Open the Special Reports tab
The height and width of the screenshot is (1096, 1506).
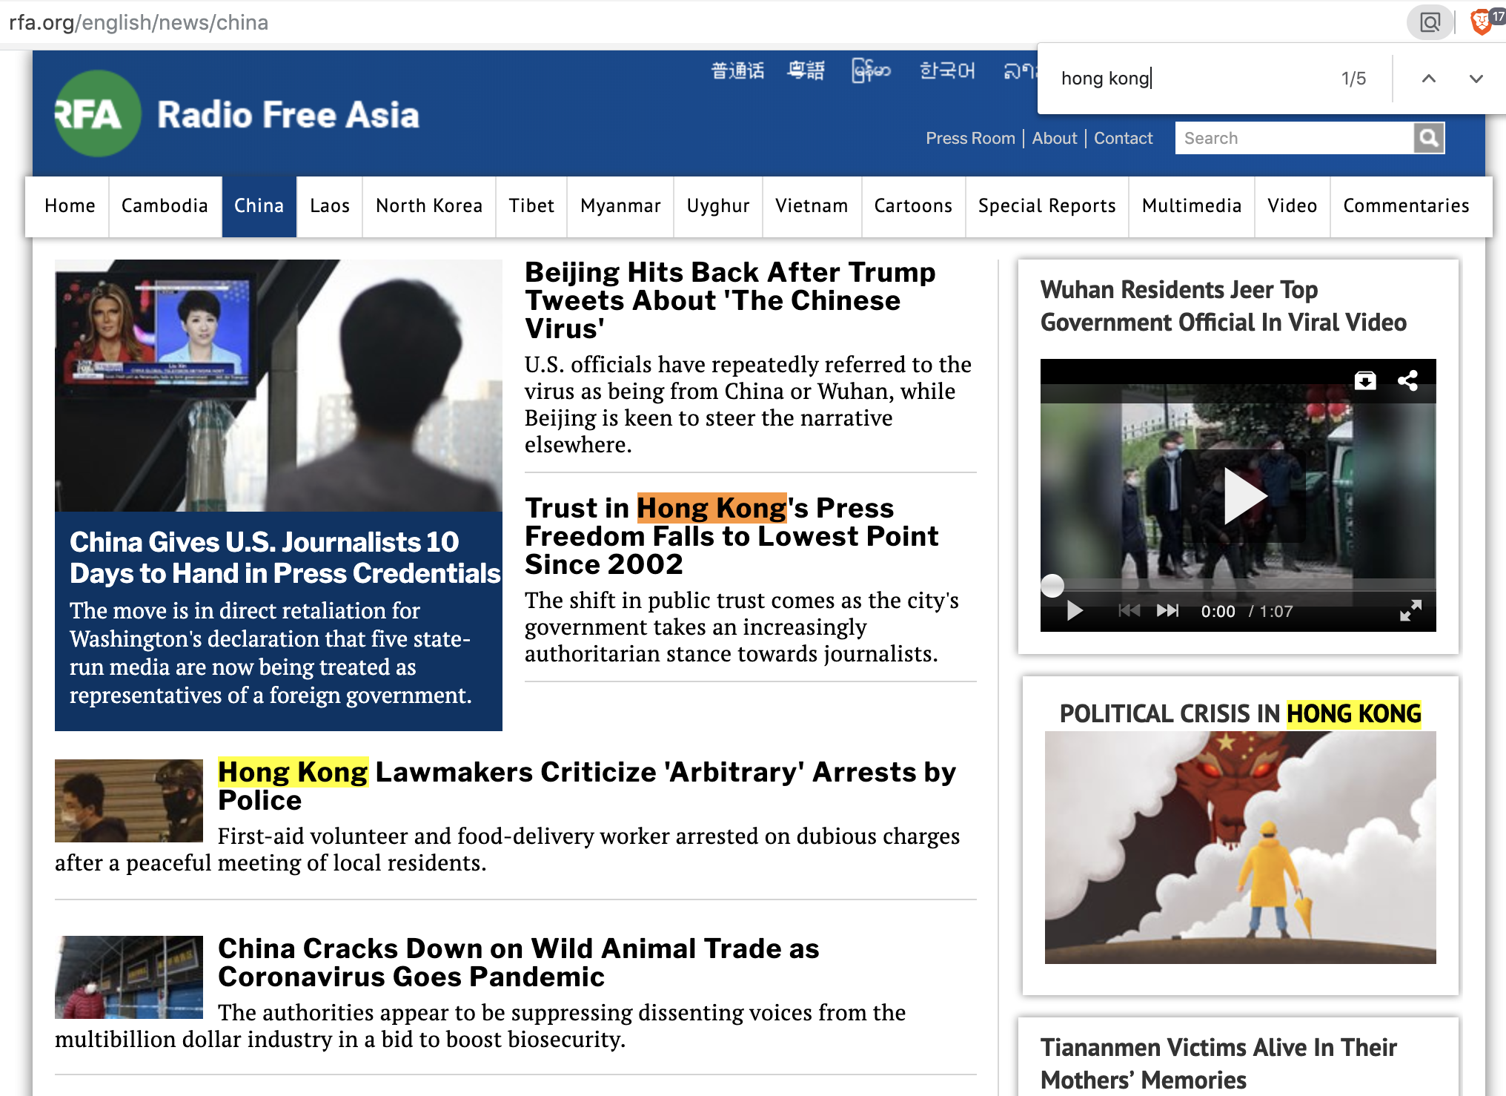(1046, 206)
